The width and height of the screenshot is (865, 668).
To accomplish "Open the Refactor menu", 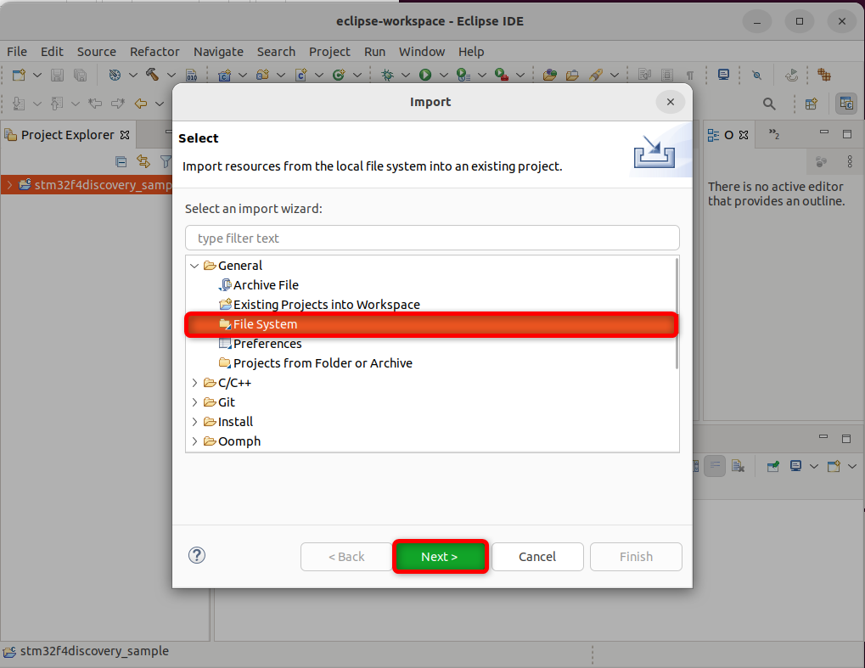I will 154,51.
